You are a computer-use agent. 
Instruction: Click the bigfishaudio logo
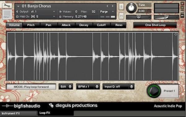pyautogui.click(x=21, y=106)
